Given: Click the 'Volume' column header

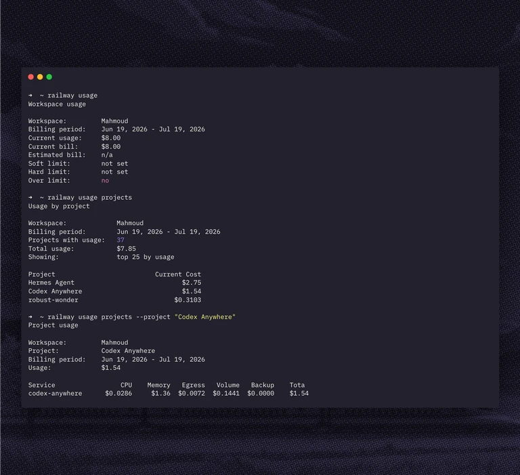Looking at the screenshot, I should (227, 385).
